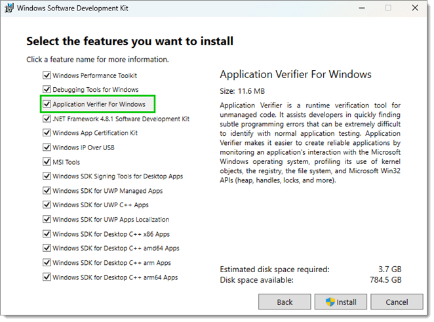Click 'Windows SDK for Desktop C++ arm Apps' name

click(111, 263)
